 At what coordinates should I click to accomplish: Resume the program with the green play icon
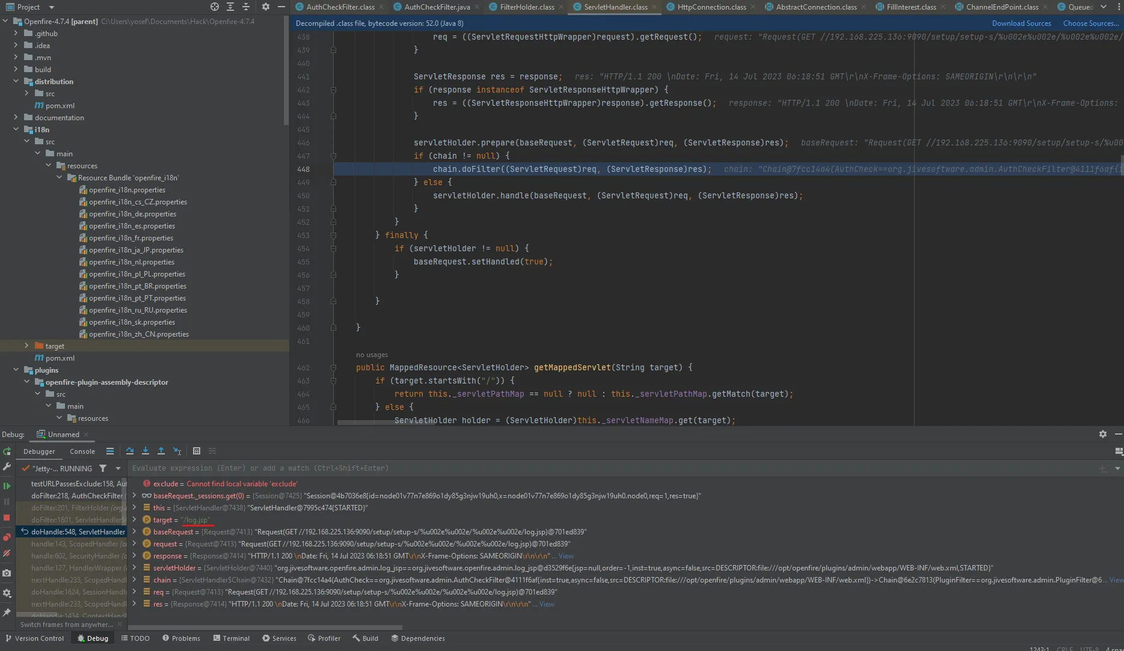click(7, 486)
